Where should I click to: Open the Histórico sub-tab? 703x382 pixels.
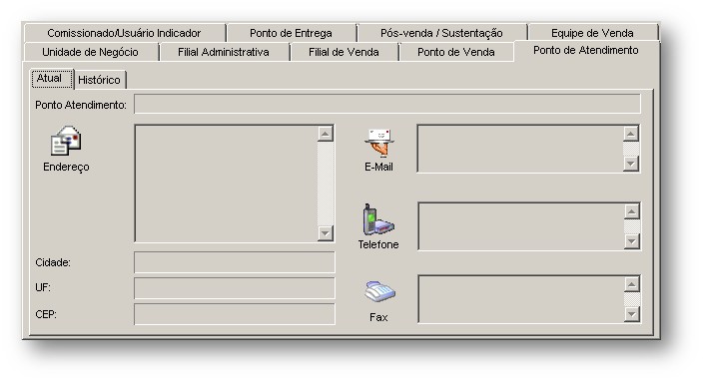[x=100, y=80]
